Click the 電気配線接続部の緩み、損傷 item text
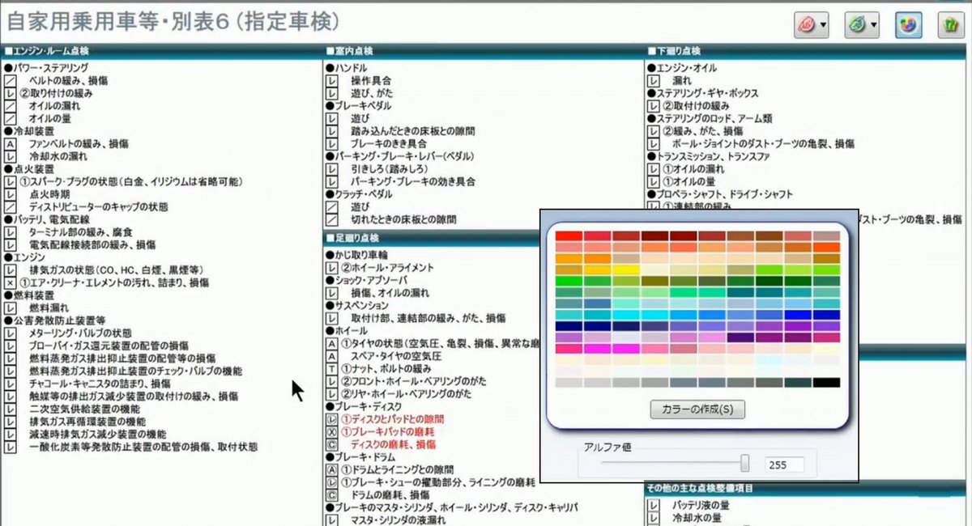This screenshot has width=972, height=526. coord(92,244)
